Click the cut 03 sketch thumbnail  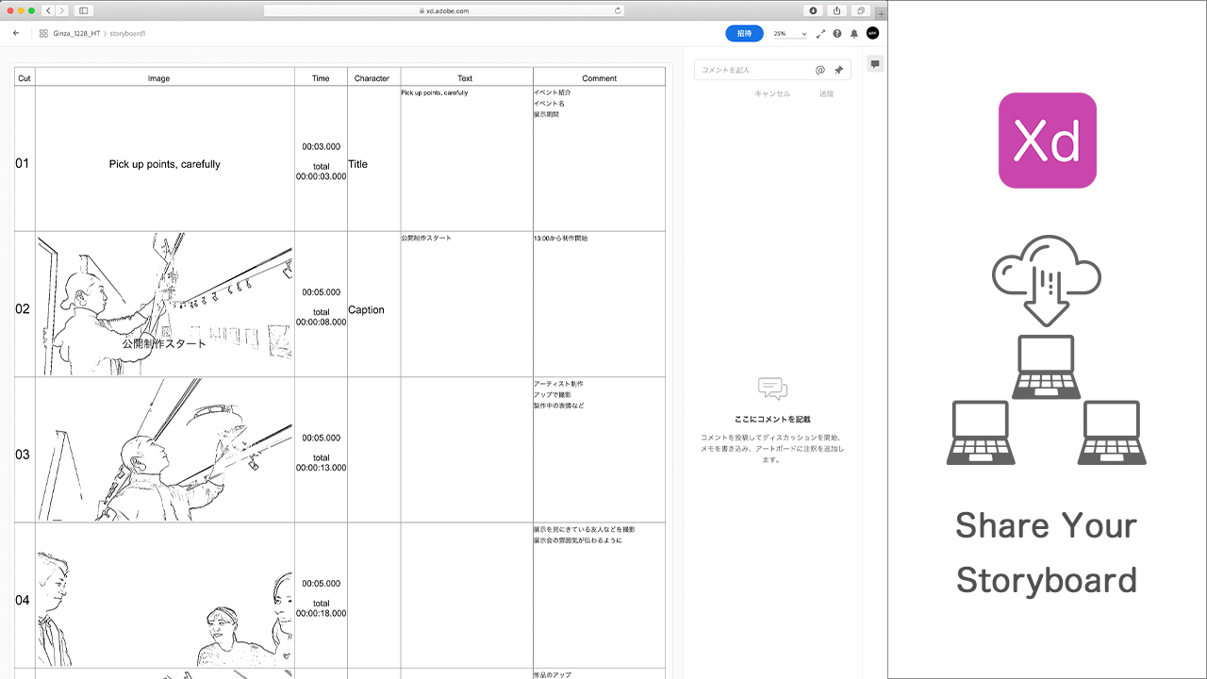pos(165,450)
